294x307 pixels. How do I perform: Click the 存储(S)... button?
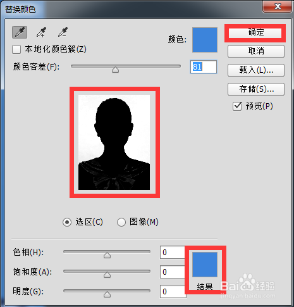point(256,89)
